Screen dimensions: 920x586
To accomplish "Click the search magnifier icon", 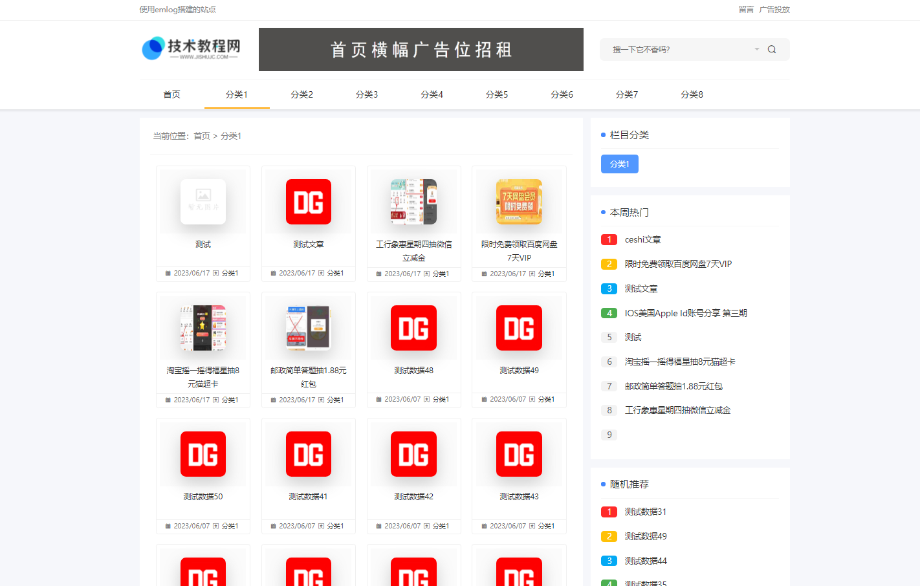I will [771, 50].
